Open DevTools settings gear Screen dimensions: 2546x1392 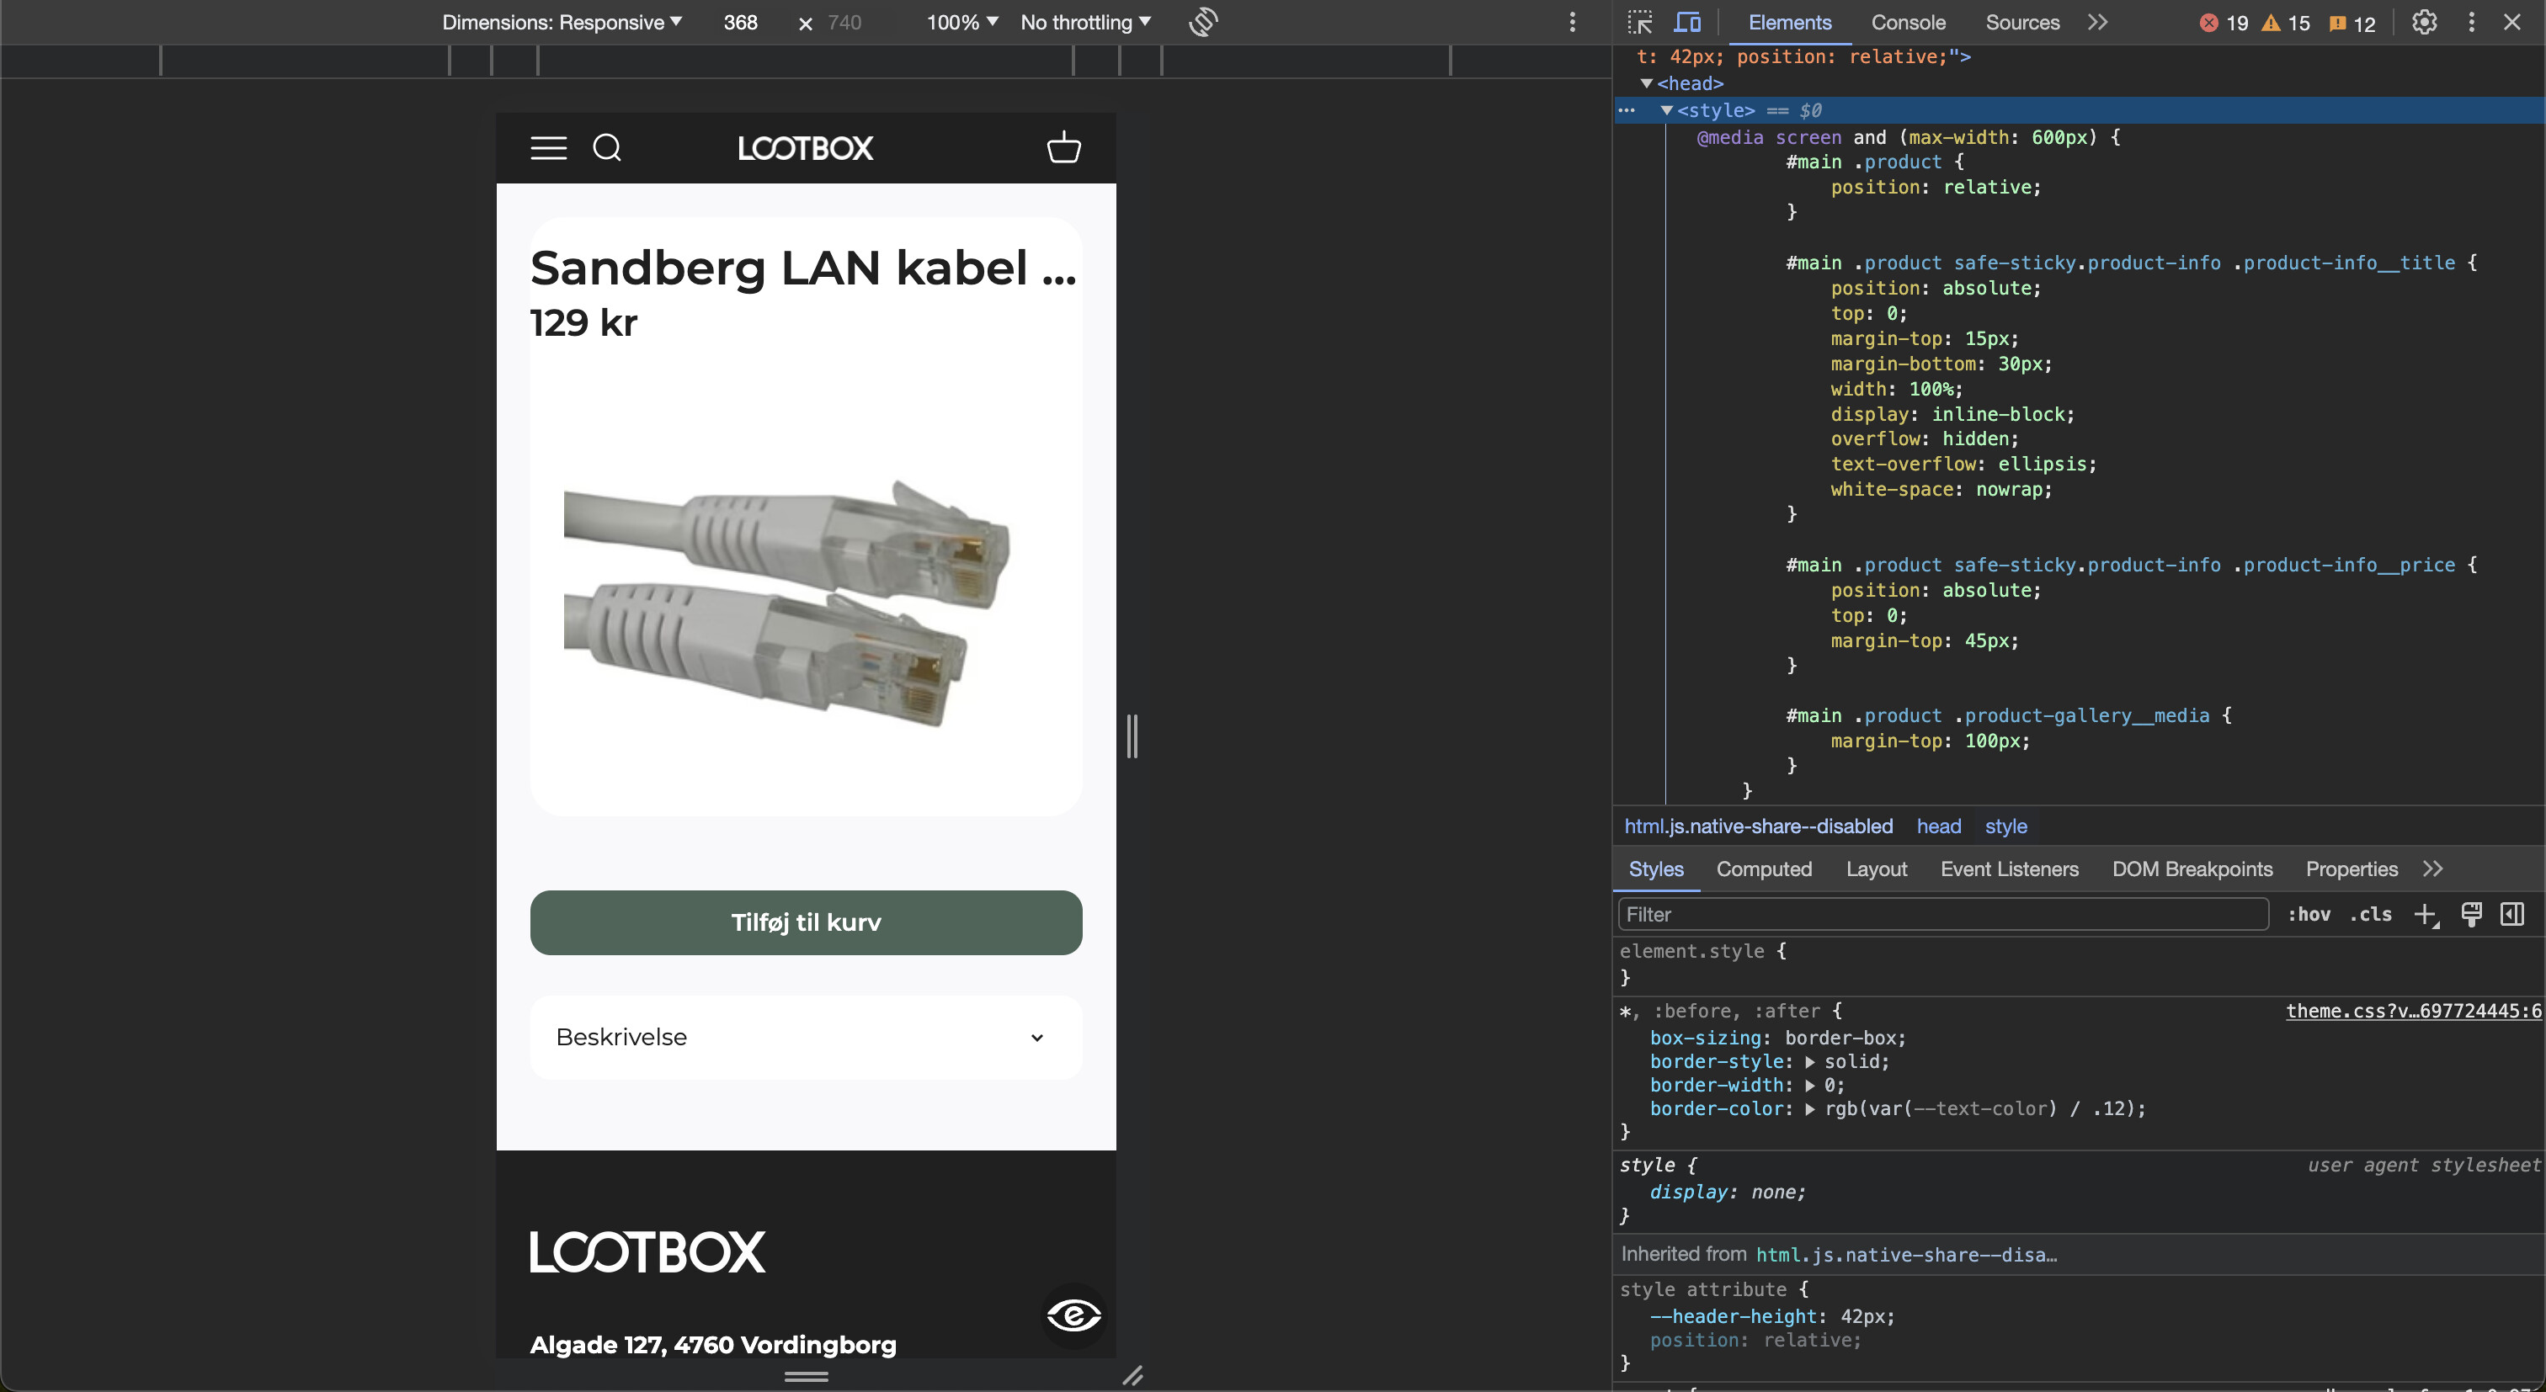(2423, 22)
